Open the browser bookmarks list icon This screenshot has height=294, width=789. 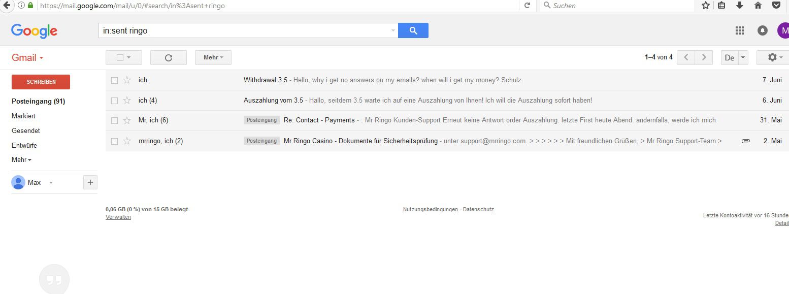(721, 6)
